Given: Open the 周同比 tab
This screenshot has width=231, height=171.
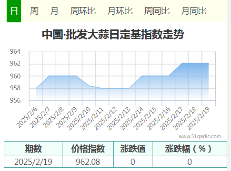Looking at the screenshot, I should click(157, 11).
